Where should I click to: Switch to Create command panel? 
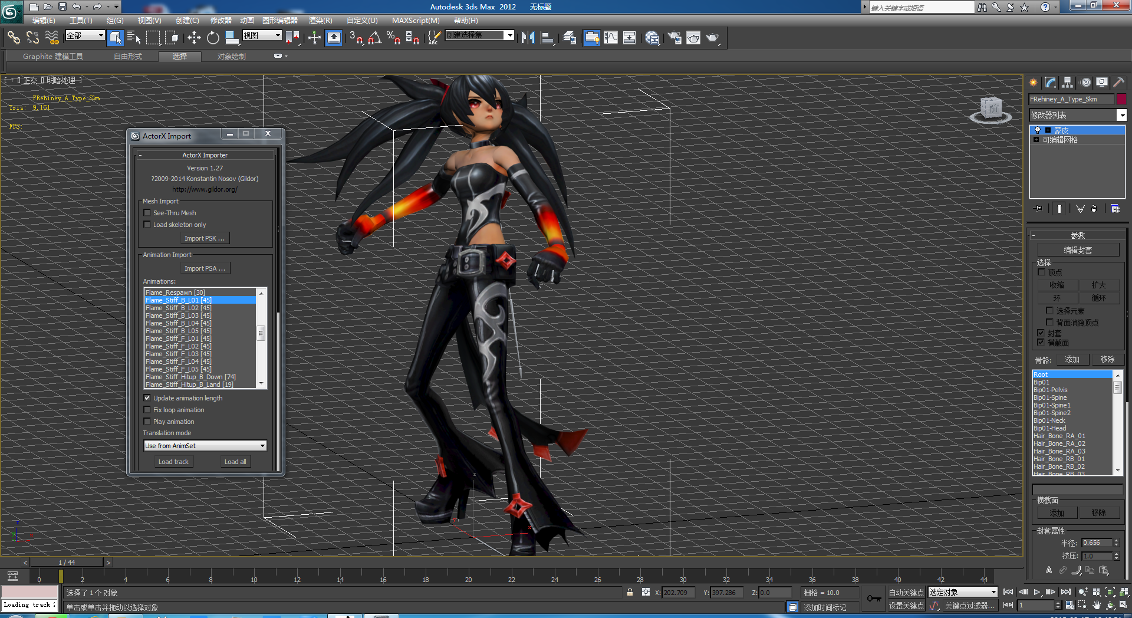[1034, 83]
